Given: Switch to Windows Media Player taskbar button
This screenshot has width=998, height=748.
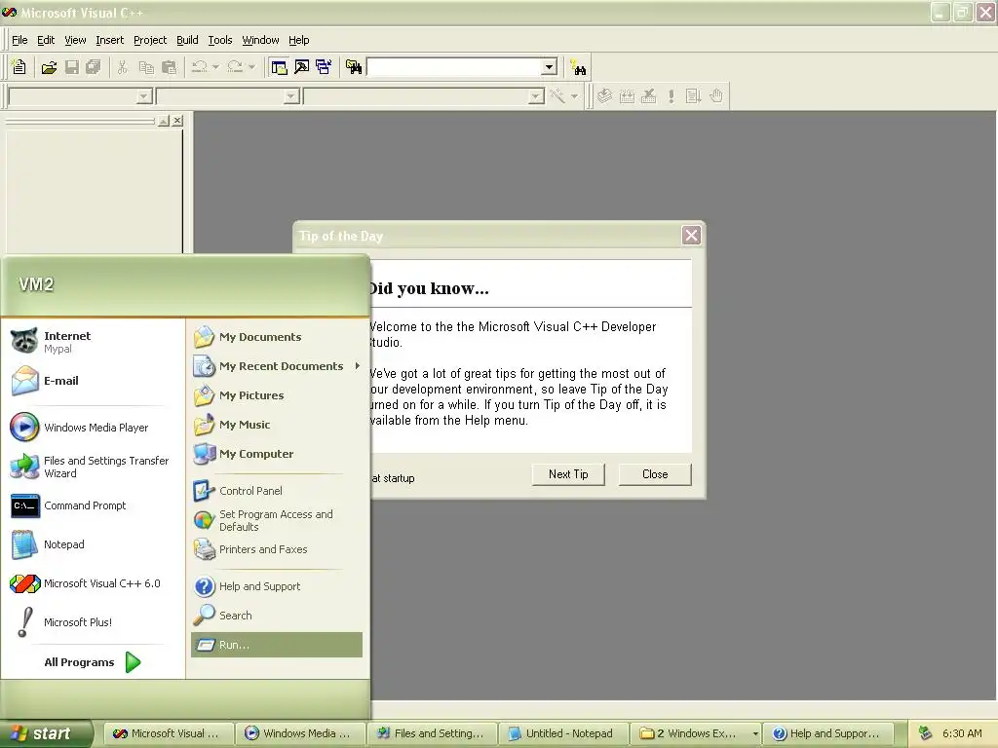Looking at the screenshot, I should coord(301,733).
